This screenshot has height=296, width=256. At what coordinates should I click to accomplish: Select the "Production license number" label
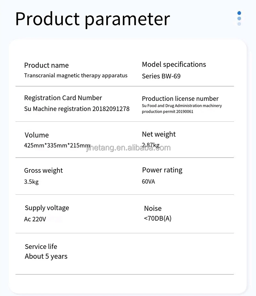[x=180, y=99]
